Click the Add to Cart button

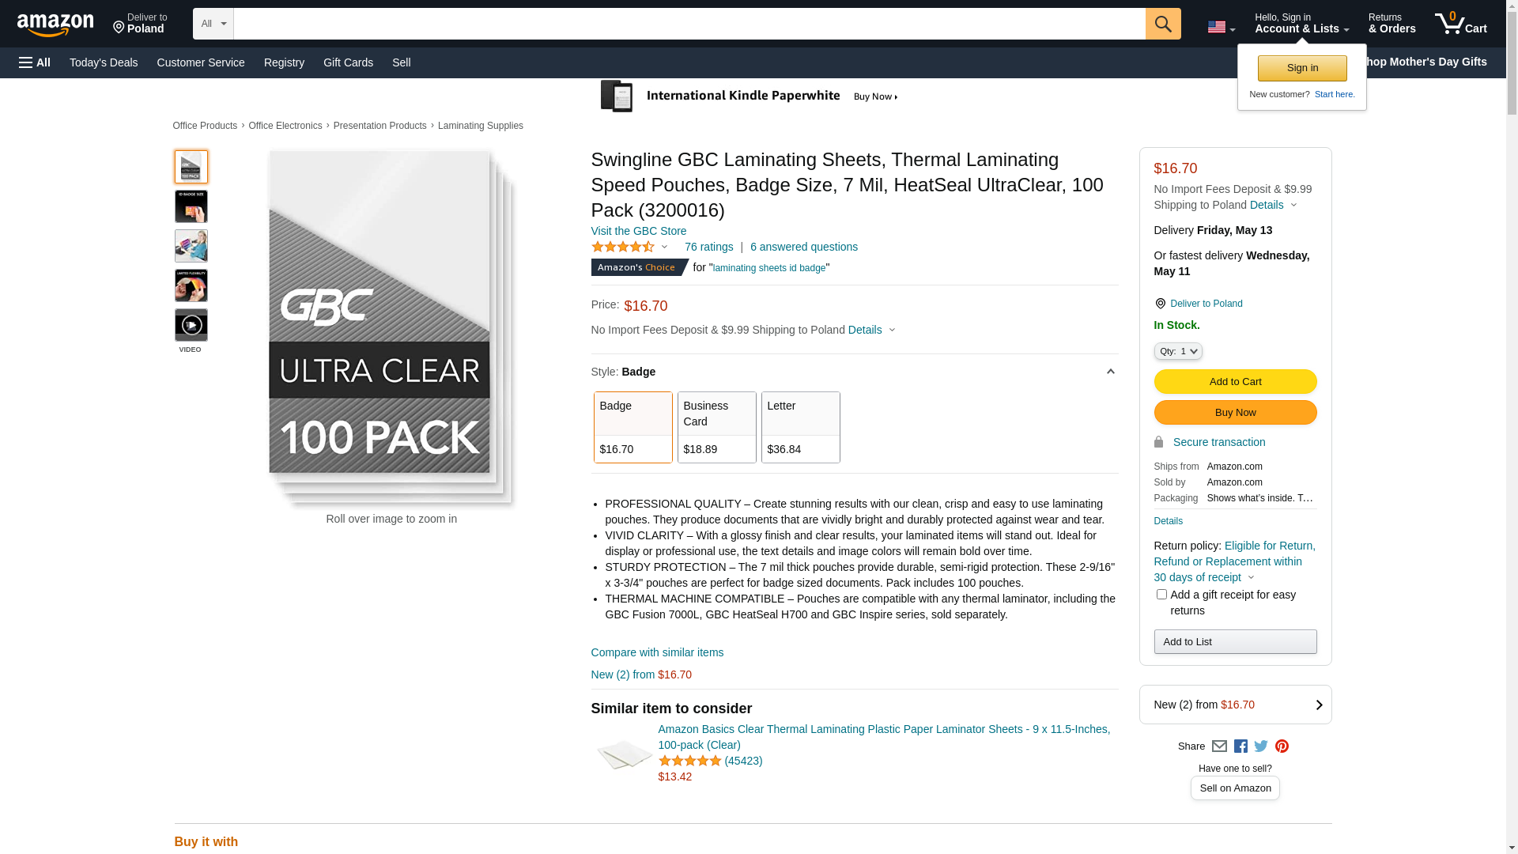pyautogui.click(x=1235, y=382)
